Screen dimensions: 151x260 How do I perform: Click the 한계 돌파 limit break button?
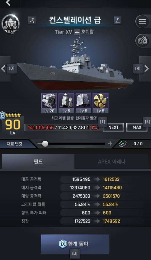tap(75, 244)
